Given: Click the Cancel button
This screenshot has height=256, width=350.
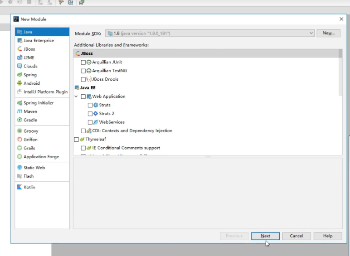Looking at the screenshot, I should click(x=297, y=236).
